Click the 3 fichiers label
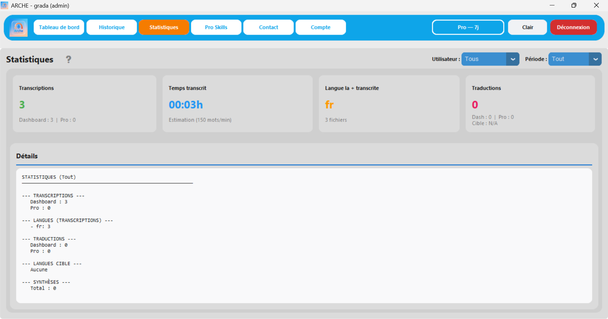 [336, 120]
